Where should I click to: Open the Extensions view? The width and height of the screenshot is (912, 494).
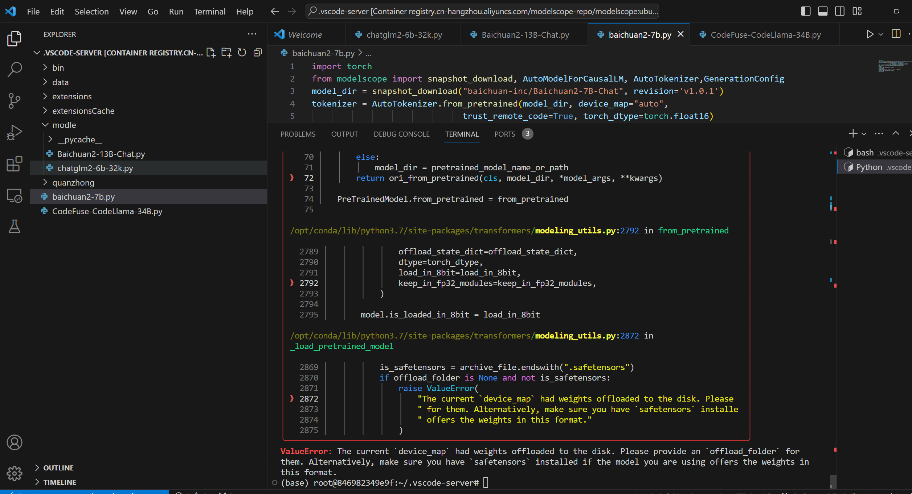pyautogui.click(x=15, y=164)
